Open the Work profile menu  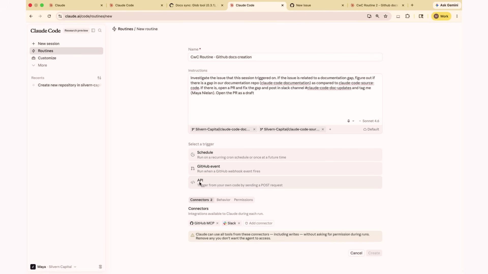coord(441,16)
